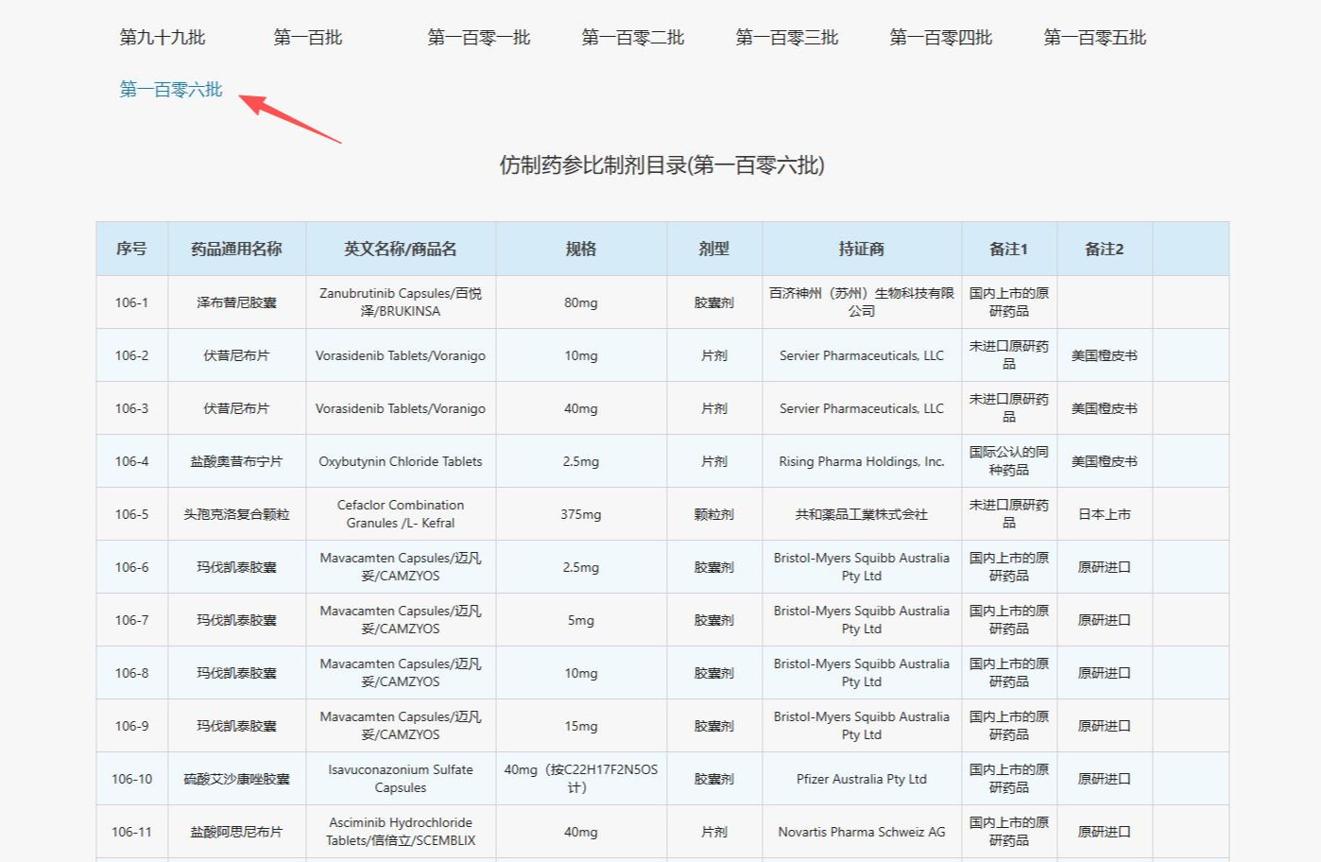Viewport: 1321px width, 862px height.
Task: Switch to the 第一百零一批 tab
Action: [478, 38]
